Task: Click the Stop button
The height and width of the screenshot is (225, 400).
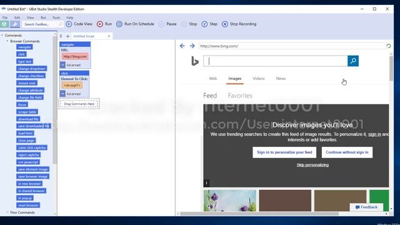Action: (189, 24)
